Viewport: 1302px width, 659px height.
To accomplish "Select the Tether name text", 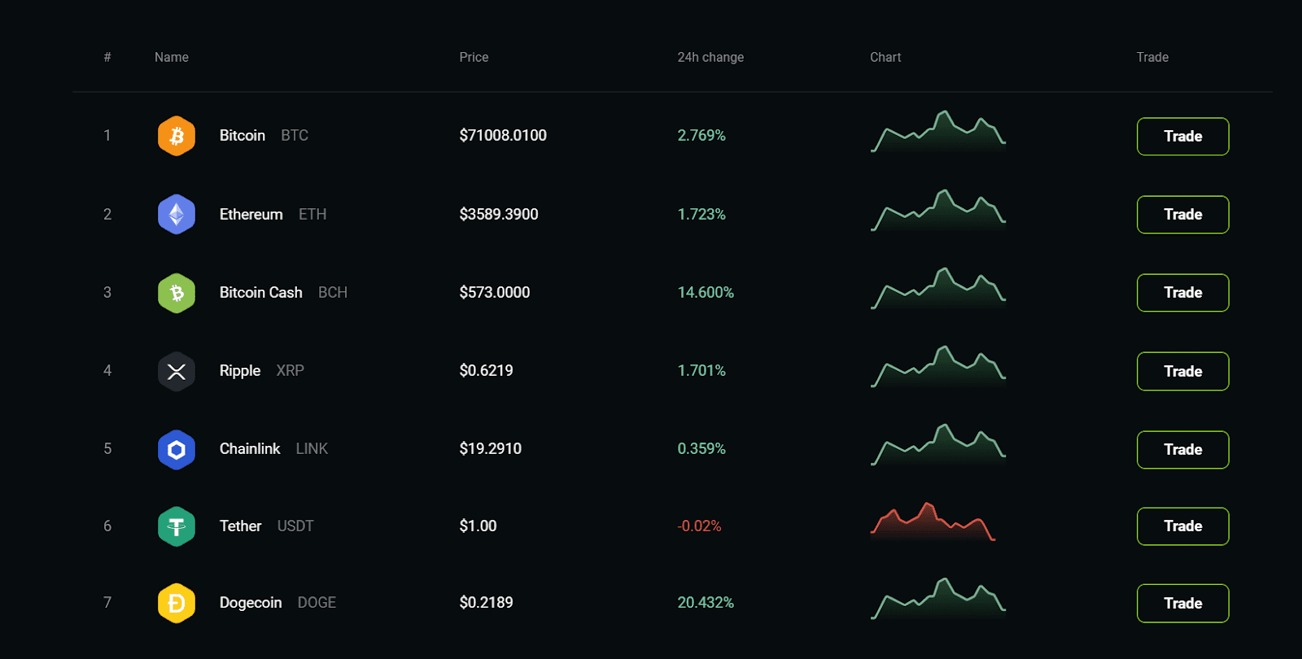I will (241, 526).
